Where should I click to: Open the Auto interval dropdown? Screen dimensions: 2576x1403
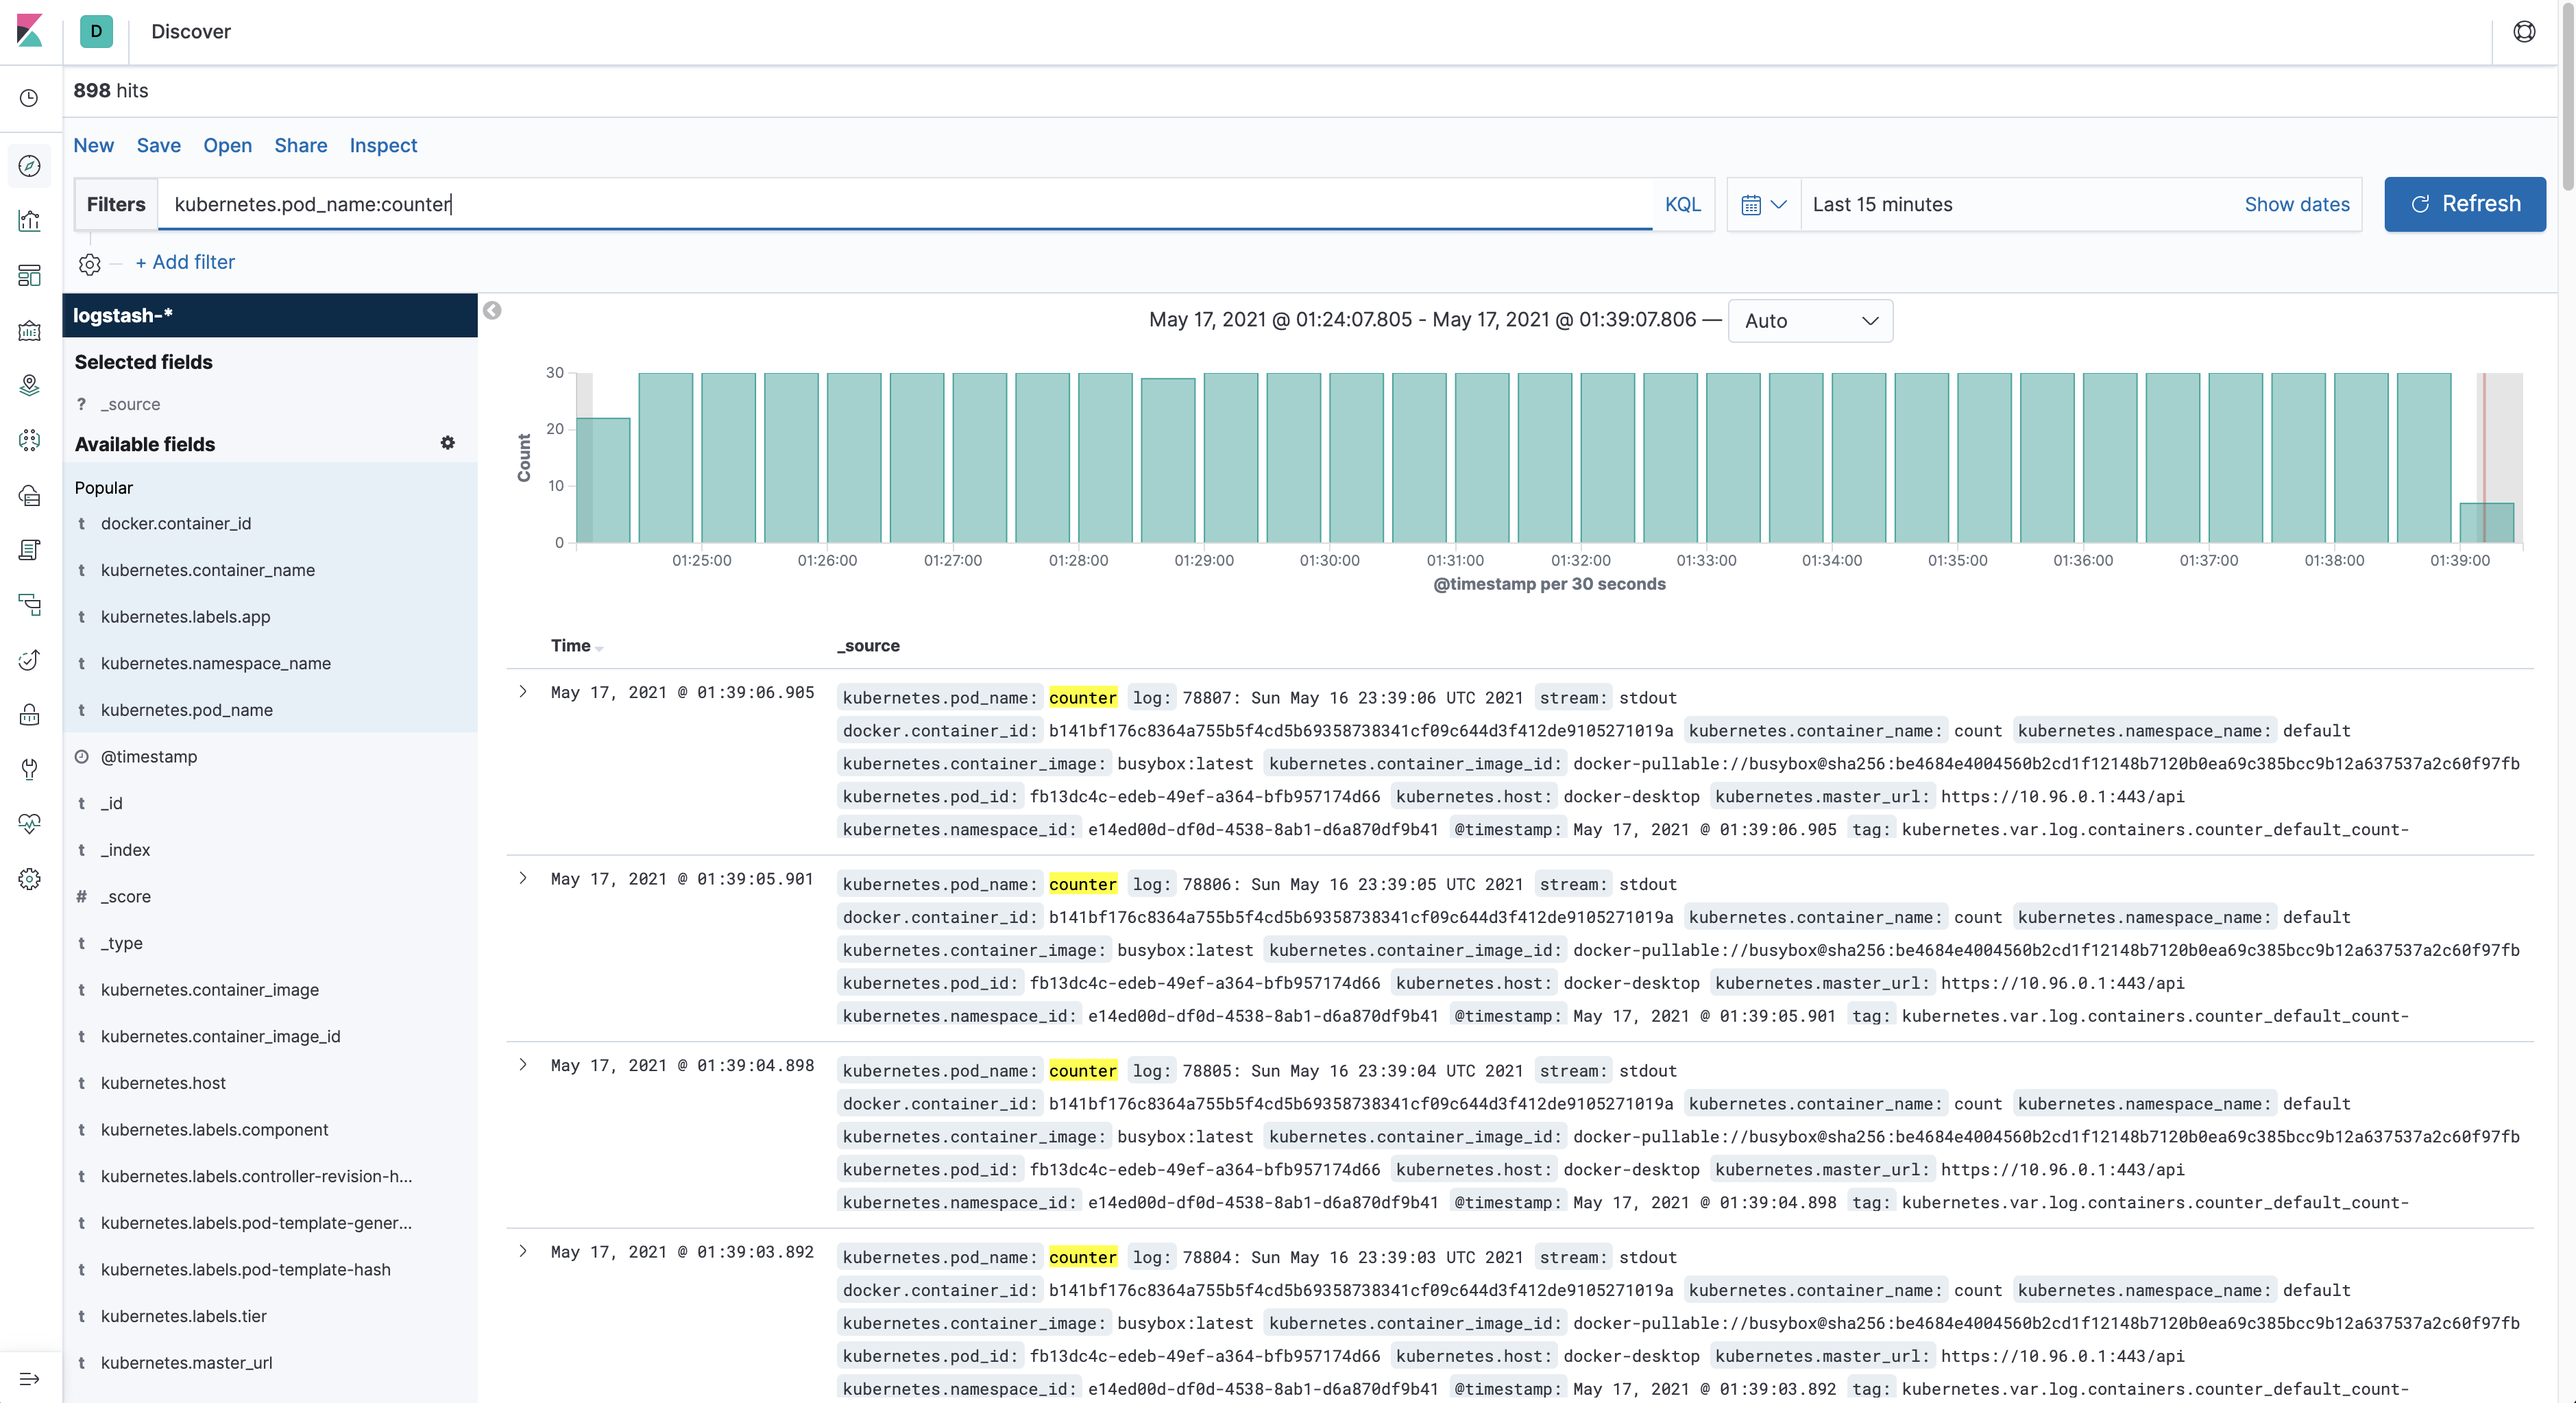(1810, 321)
